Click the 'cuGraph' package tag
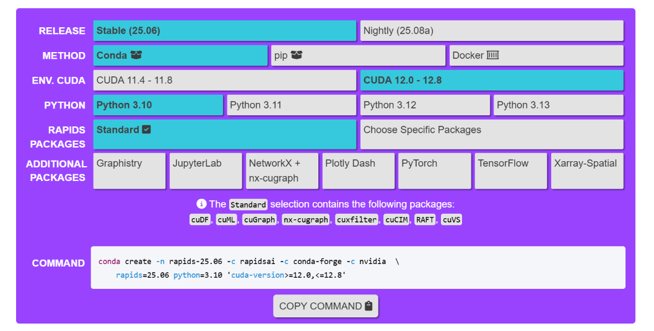Screen dimensions: 654x331 click(x=259, y=219)
